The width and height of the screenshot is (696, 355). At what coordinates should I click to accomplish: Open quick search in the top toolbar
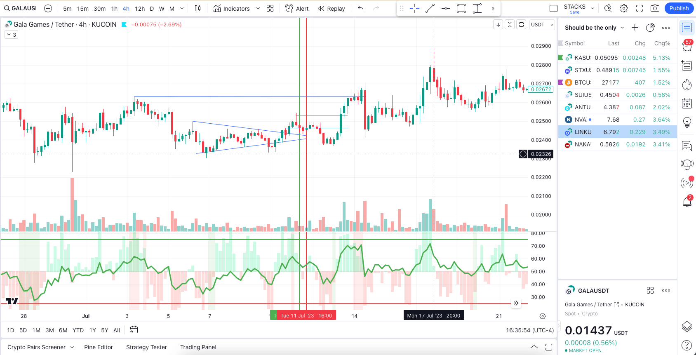608,8
